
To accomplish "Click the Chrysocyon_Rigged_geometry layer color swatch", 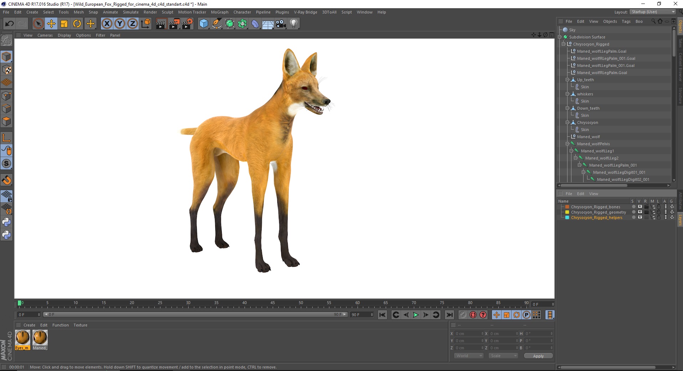I will tap(567, 212).
